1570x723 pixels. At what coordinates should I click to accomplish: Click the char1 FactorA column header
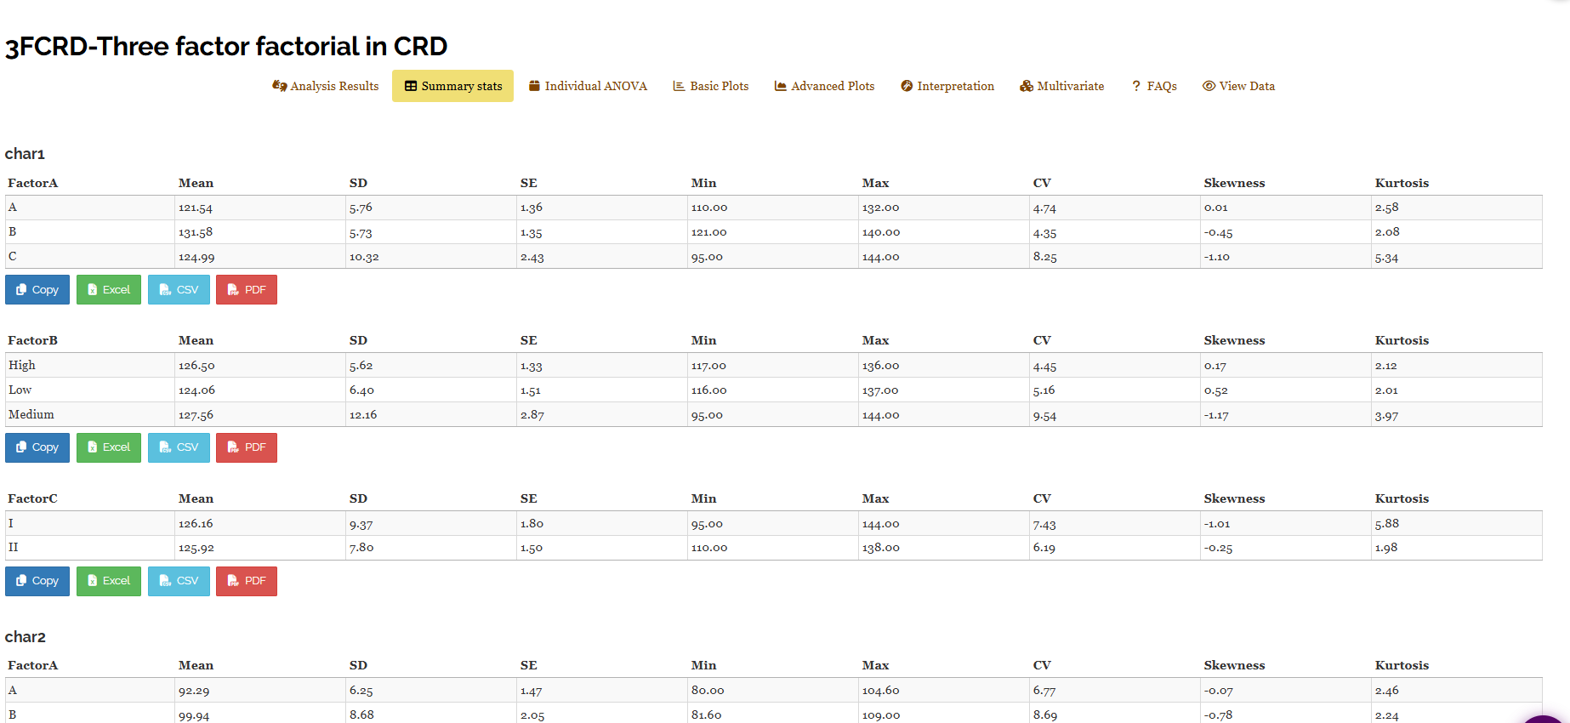click(x=32, y=183)
